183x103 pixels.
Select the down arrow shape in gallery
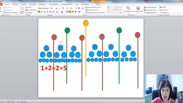pyautogui.click(x=118, y=10)
